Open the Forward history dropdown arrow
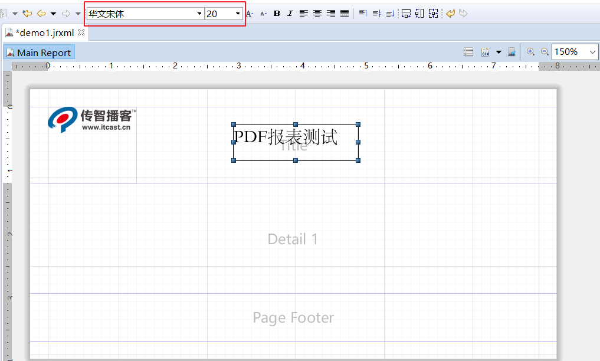The image size is (600, 361). [78, 14]
